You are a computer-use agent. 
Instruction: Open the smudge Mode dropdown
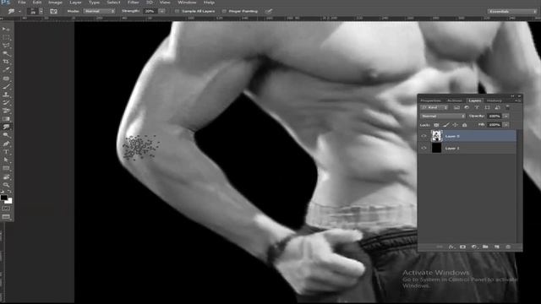[99, 11]
